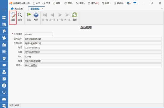Open the presentation chart sidebar icon

click(x=4, y=65)
